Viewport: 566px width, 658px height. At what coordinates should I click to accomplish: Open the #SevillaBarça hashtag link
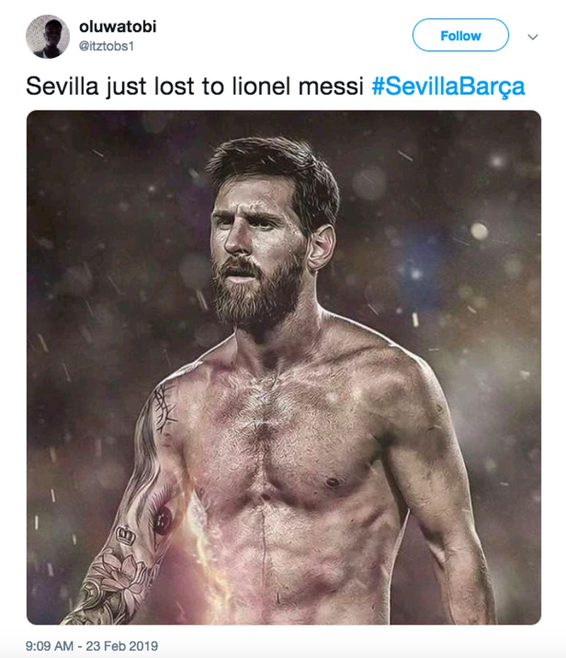point(448,87)
